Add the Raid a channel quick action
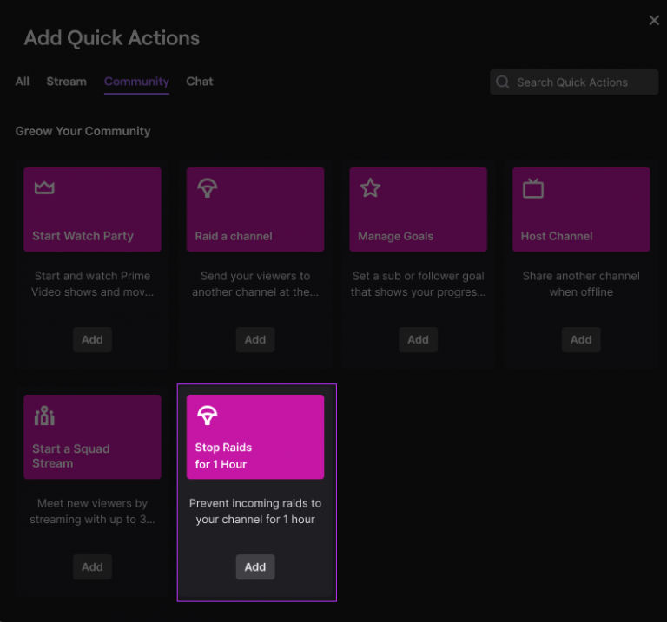 [x=255, y=340]
